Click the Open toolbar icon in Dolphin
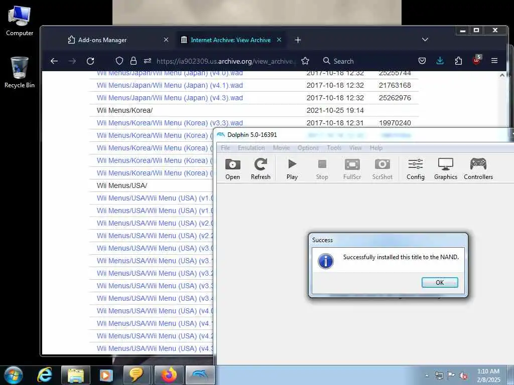The width and height of the screenshot is (514, 385). [232, 169]
